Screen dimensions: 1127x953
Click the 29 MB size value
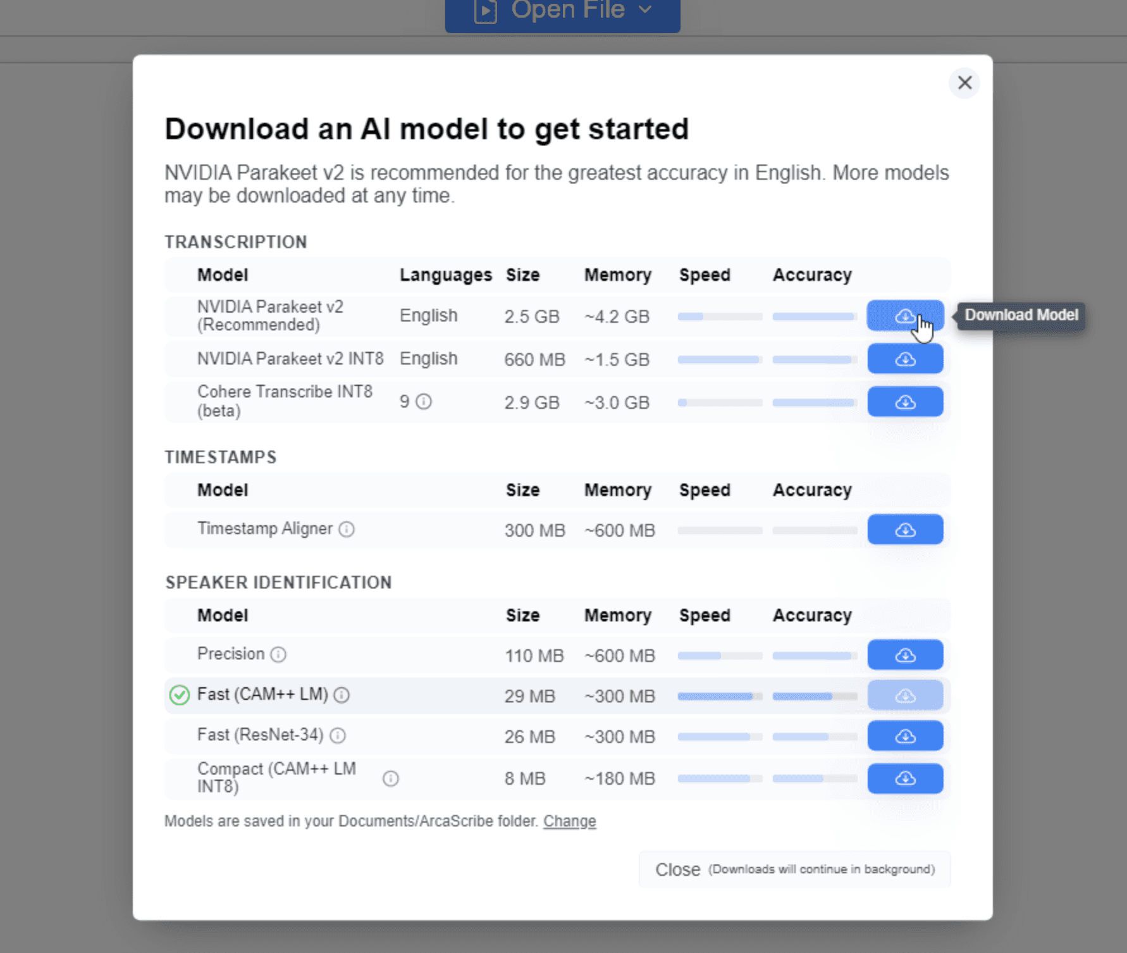[529, 696]
